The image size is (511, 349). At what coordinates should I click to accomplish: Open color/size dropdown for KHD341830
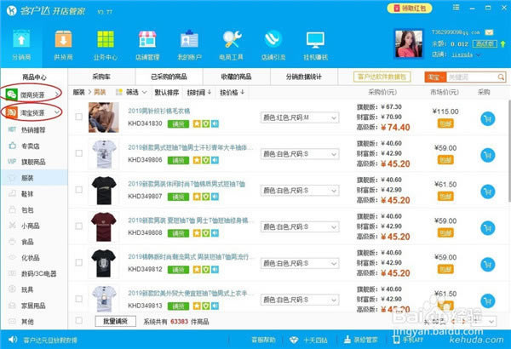[x=300, y=117]
